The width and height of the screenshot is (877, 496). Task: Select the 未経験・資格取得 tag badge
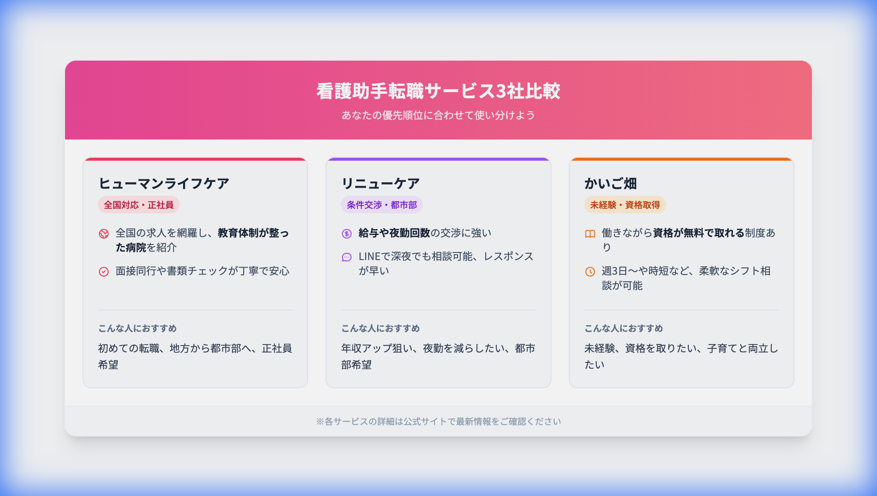(x=625, y=205)
